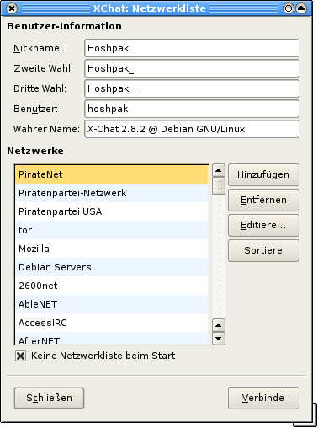
Task: Select the AfterNET network row
Action: tap(112, 339)
